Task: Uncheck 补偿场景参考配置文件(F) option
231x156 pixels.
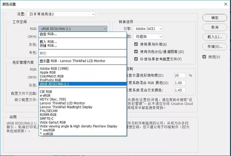Action: (x=136, y=59)
